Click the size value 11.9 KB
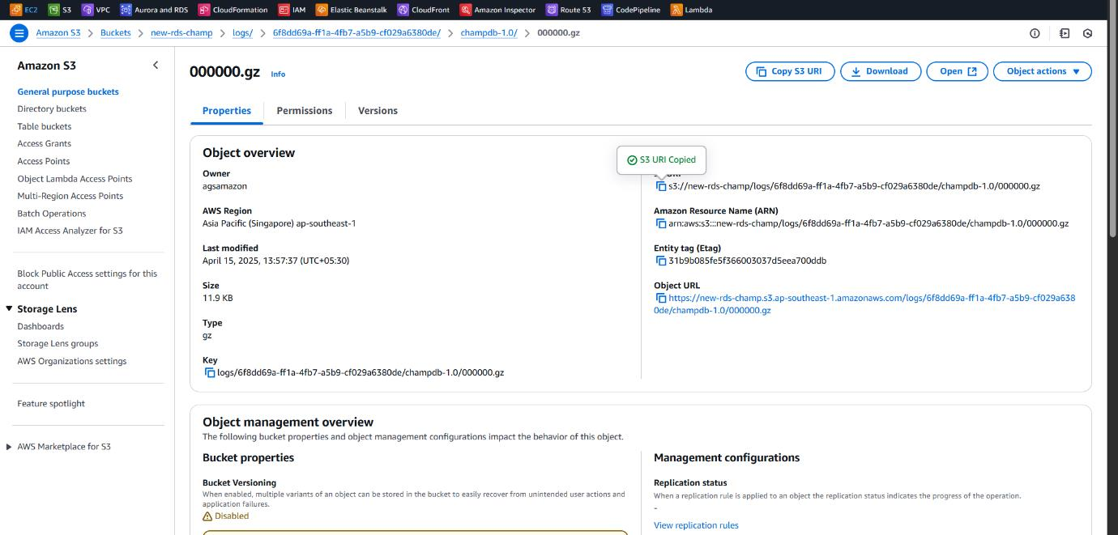 (218, 298)
